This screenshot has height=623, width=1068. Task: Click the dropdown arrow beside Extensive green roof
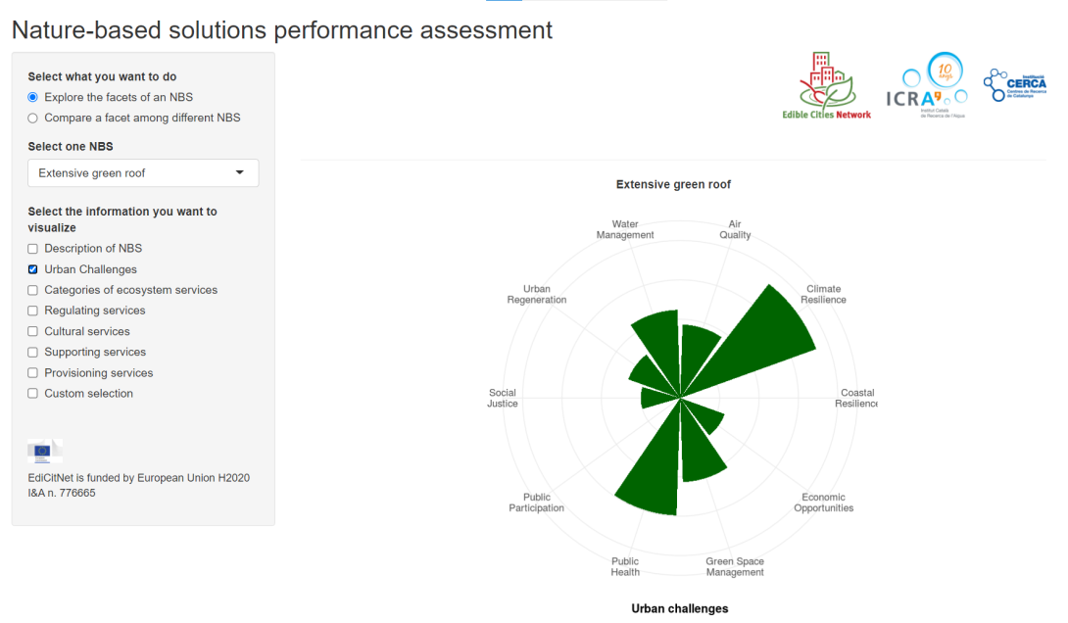point(240,173)
